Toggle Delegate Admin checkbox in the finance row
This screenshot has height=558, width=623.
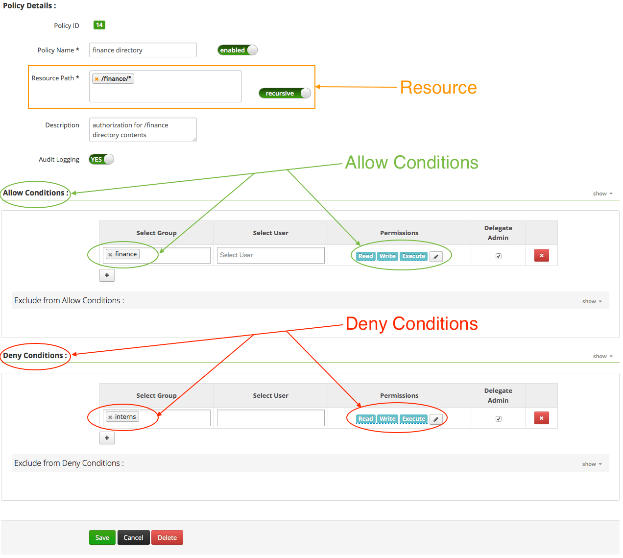point(499,256)
